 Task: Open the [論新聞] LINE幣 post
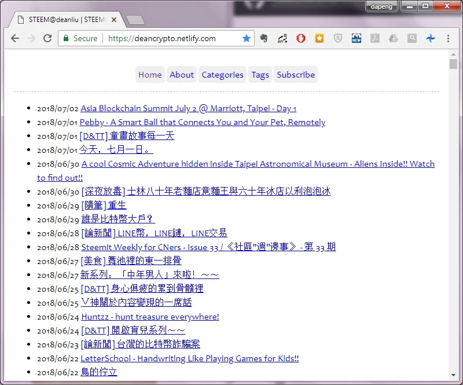155,233
